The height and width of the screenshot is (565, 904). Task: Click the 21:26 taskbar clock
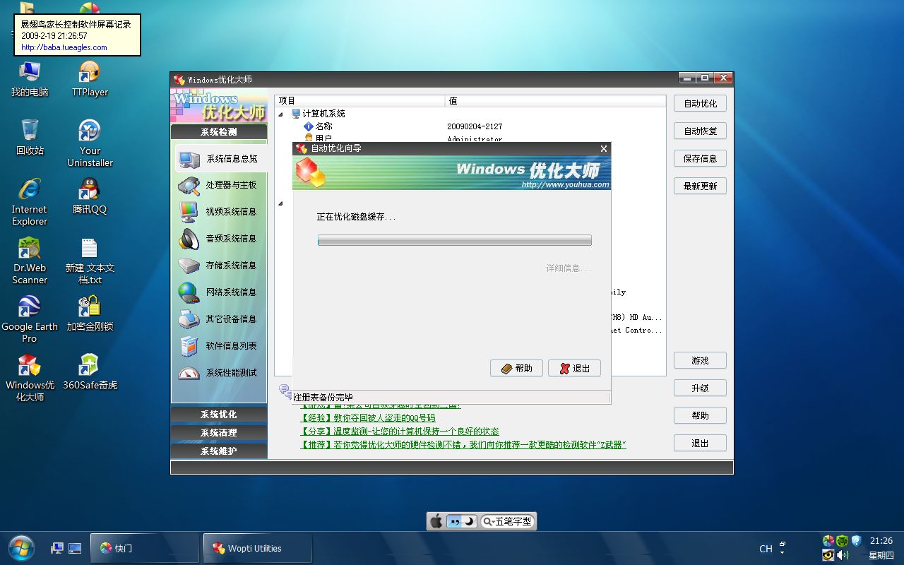(x=881, y=541)
